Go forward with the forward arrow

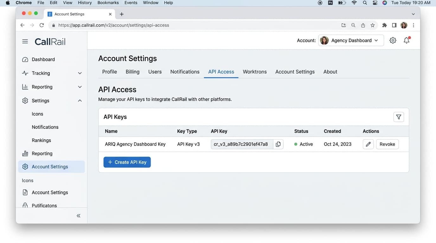(32, 25)
